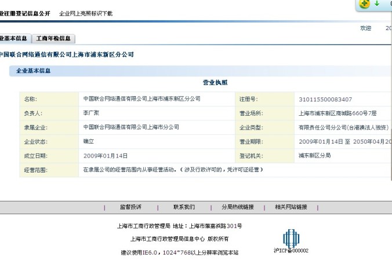Viewport: 392px width, 264px height.
Task: Click the enterprise status value 确立
Action: tap(89, 141)
